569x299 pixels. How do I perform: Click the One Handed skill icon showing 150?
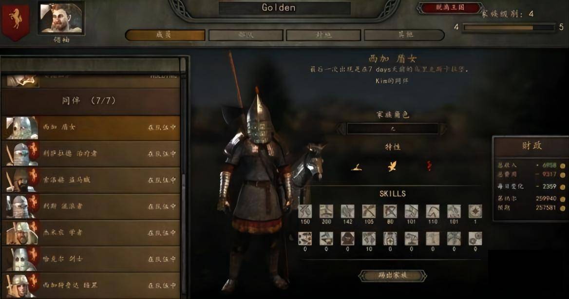305,211
